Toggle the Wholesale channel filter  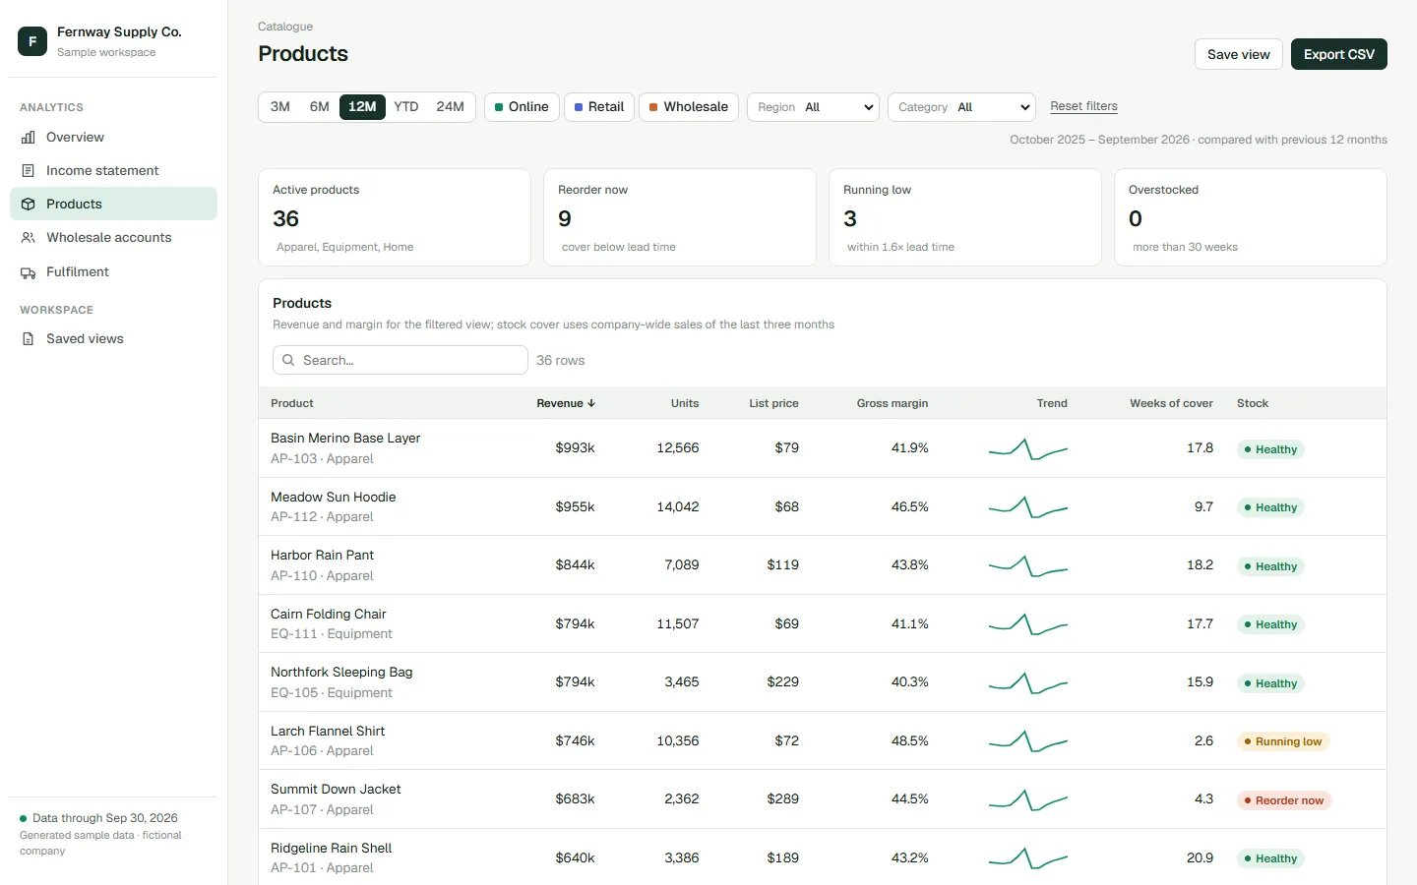click(x=689, y=107)
